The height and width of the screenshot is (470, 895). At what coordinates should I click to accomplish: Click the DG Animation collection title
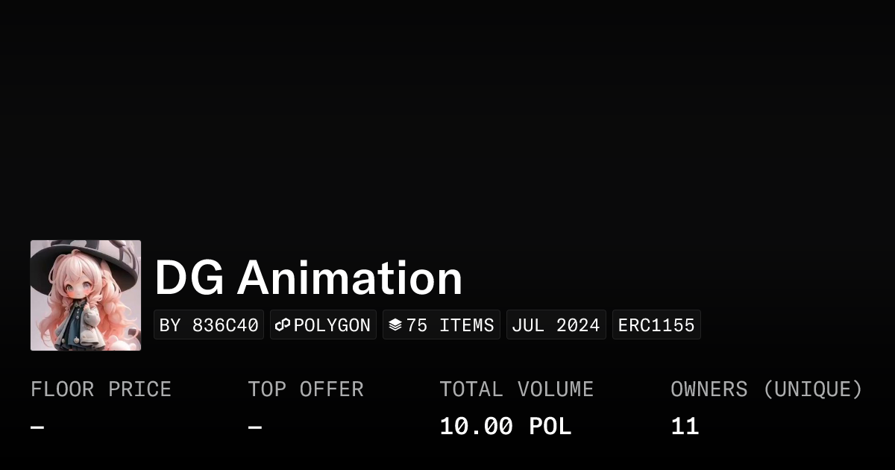(x=308, y=278)
